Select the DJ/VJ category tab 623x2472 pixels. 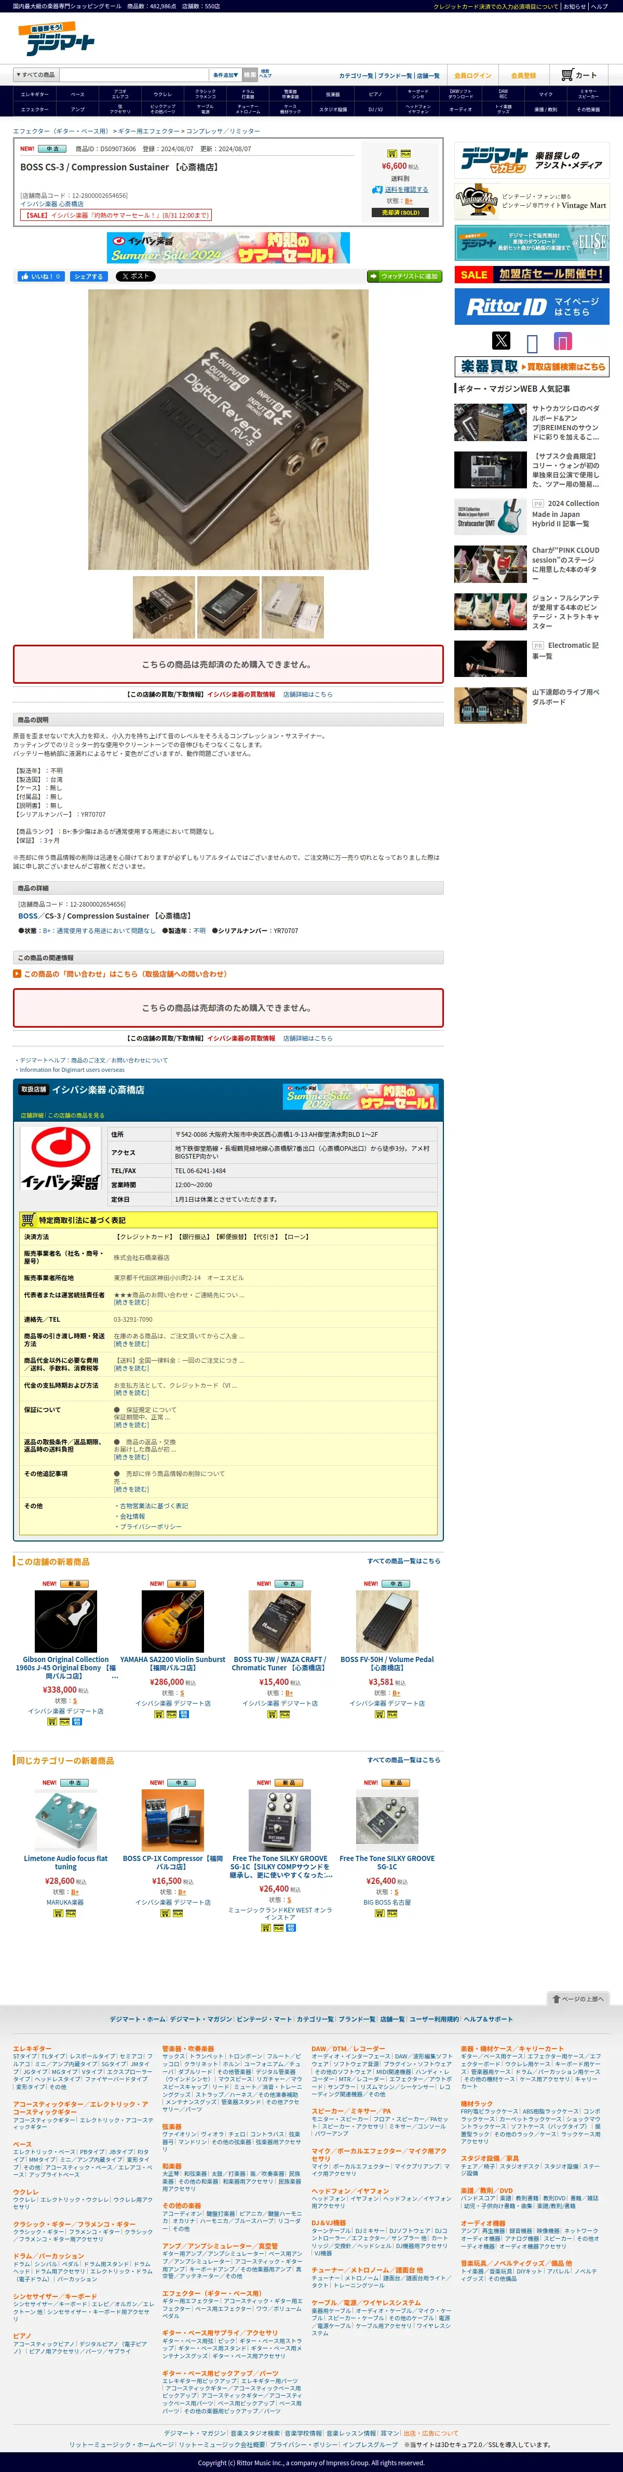click(x=375, y=110)
